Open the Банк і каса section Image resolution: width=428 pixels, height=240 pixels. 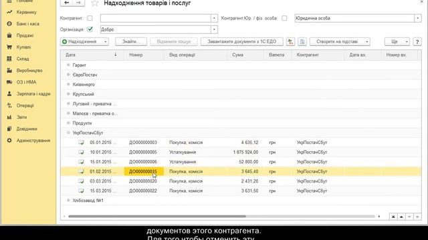pos(27,24)
